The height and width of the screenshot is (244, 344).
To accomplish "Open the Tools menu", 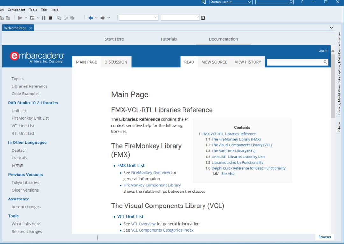I will coord(33,10).
